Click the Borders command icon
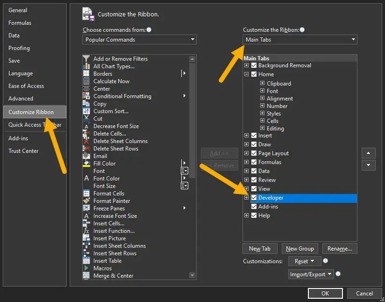The height and width of the screenshot is (302, 385). (86, 74)
